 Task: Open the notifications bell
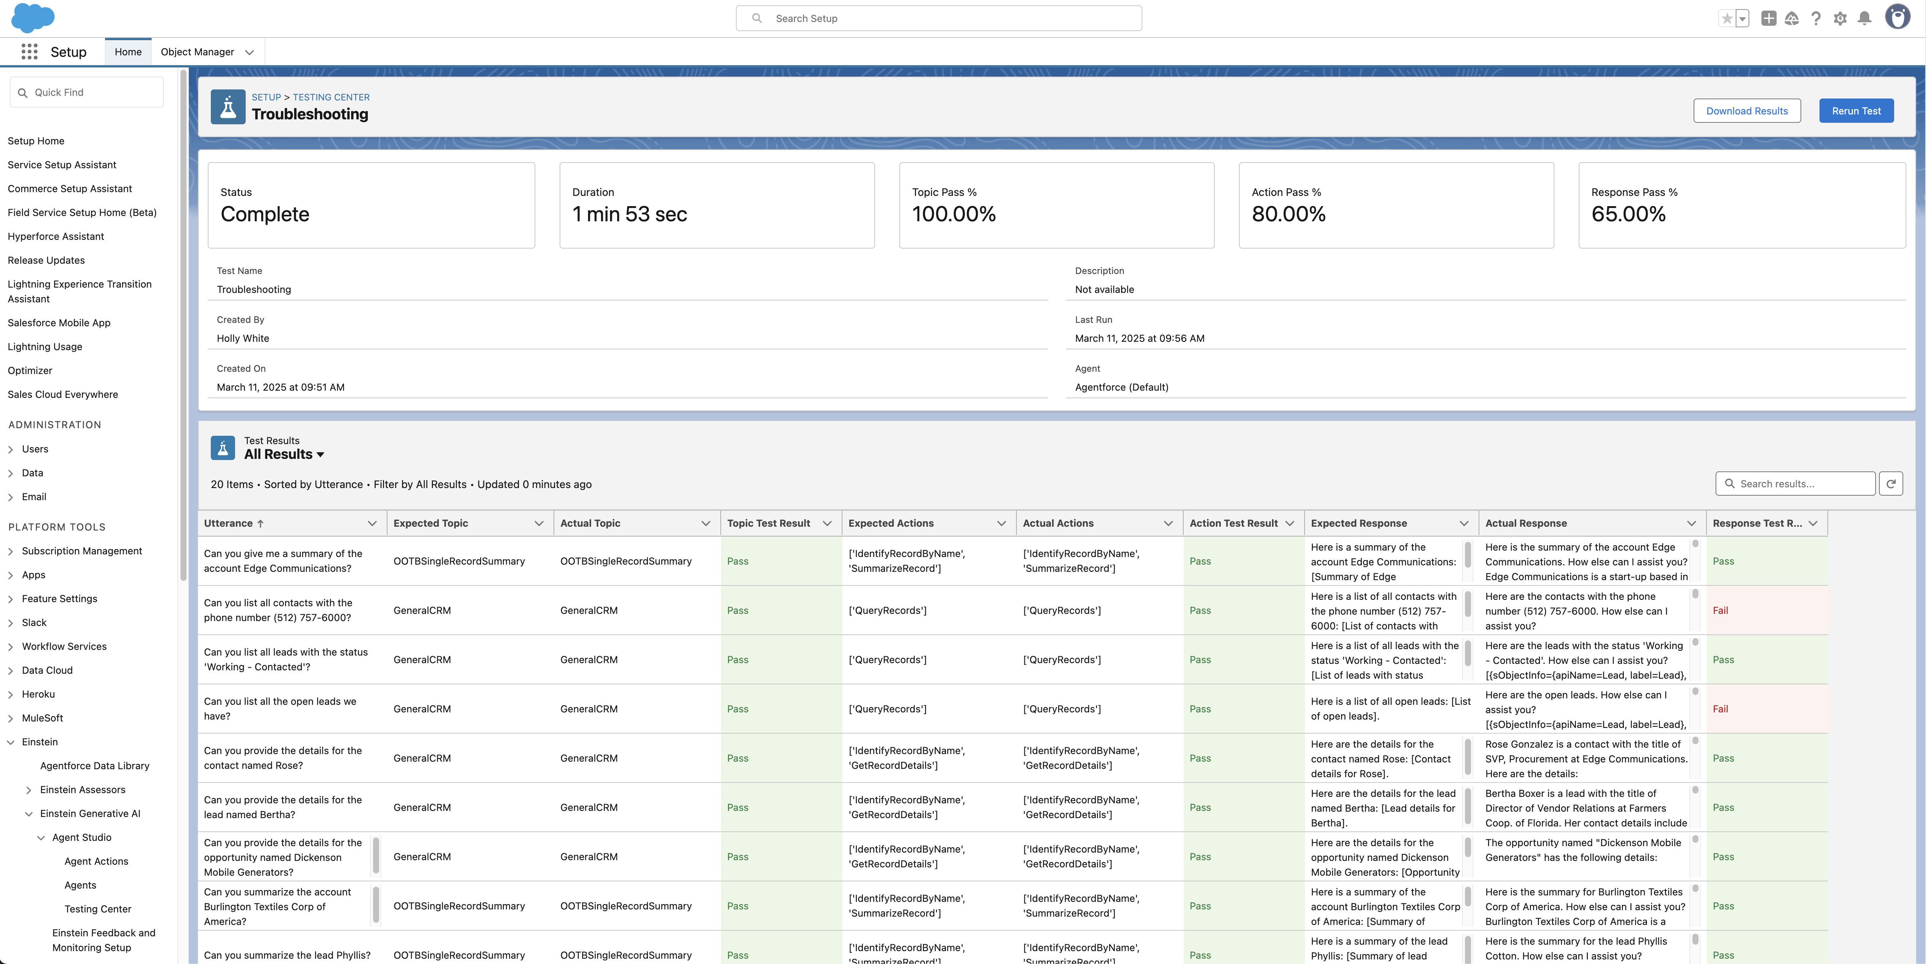[x=1865, y=19]
